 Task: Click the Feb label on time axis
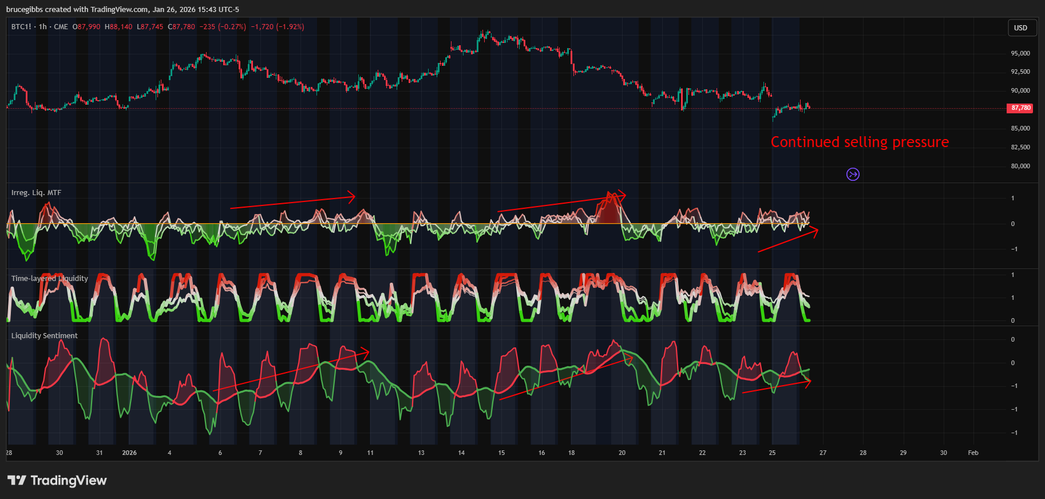point(973,453)
